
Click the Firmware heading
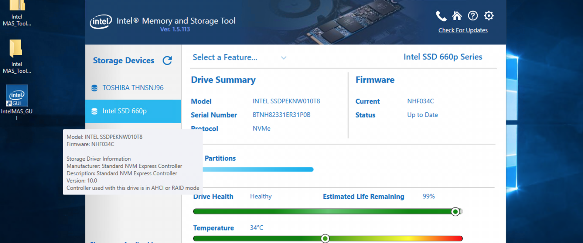pos(375,80)
